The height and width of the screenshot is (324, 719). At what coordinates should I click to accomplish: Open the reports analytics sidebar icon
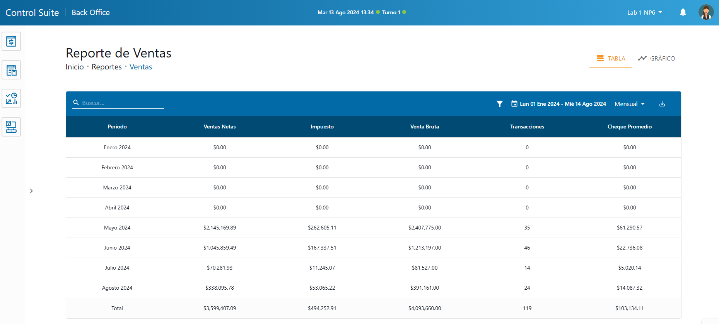point(11,98)
